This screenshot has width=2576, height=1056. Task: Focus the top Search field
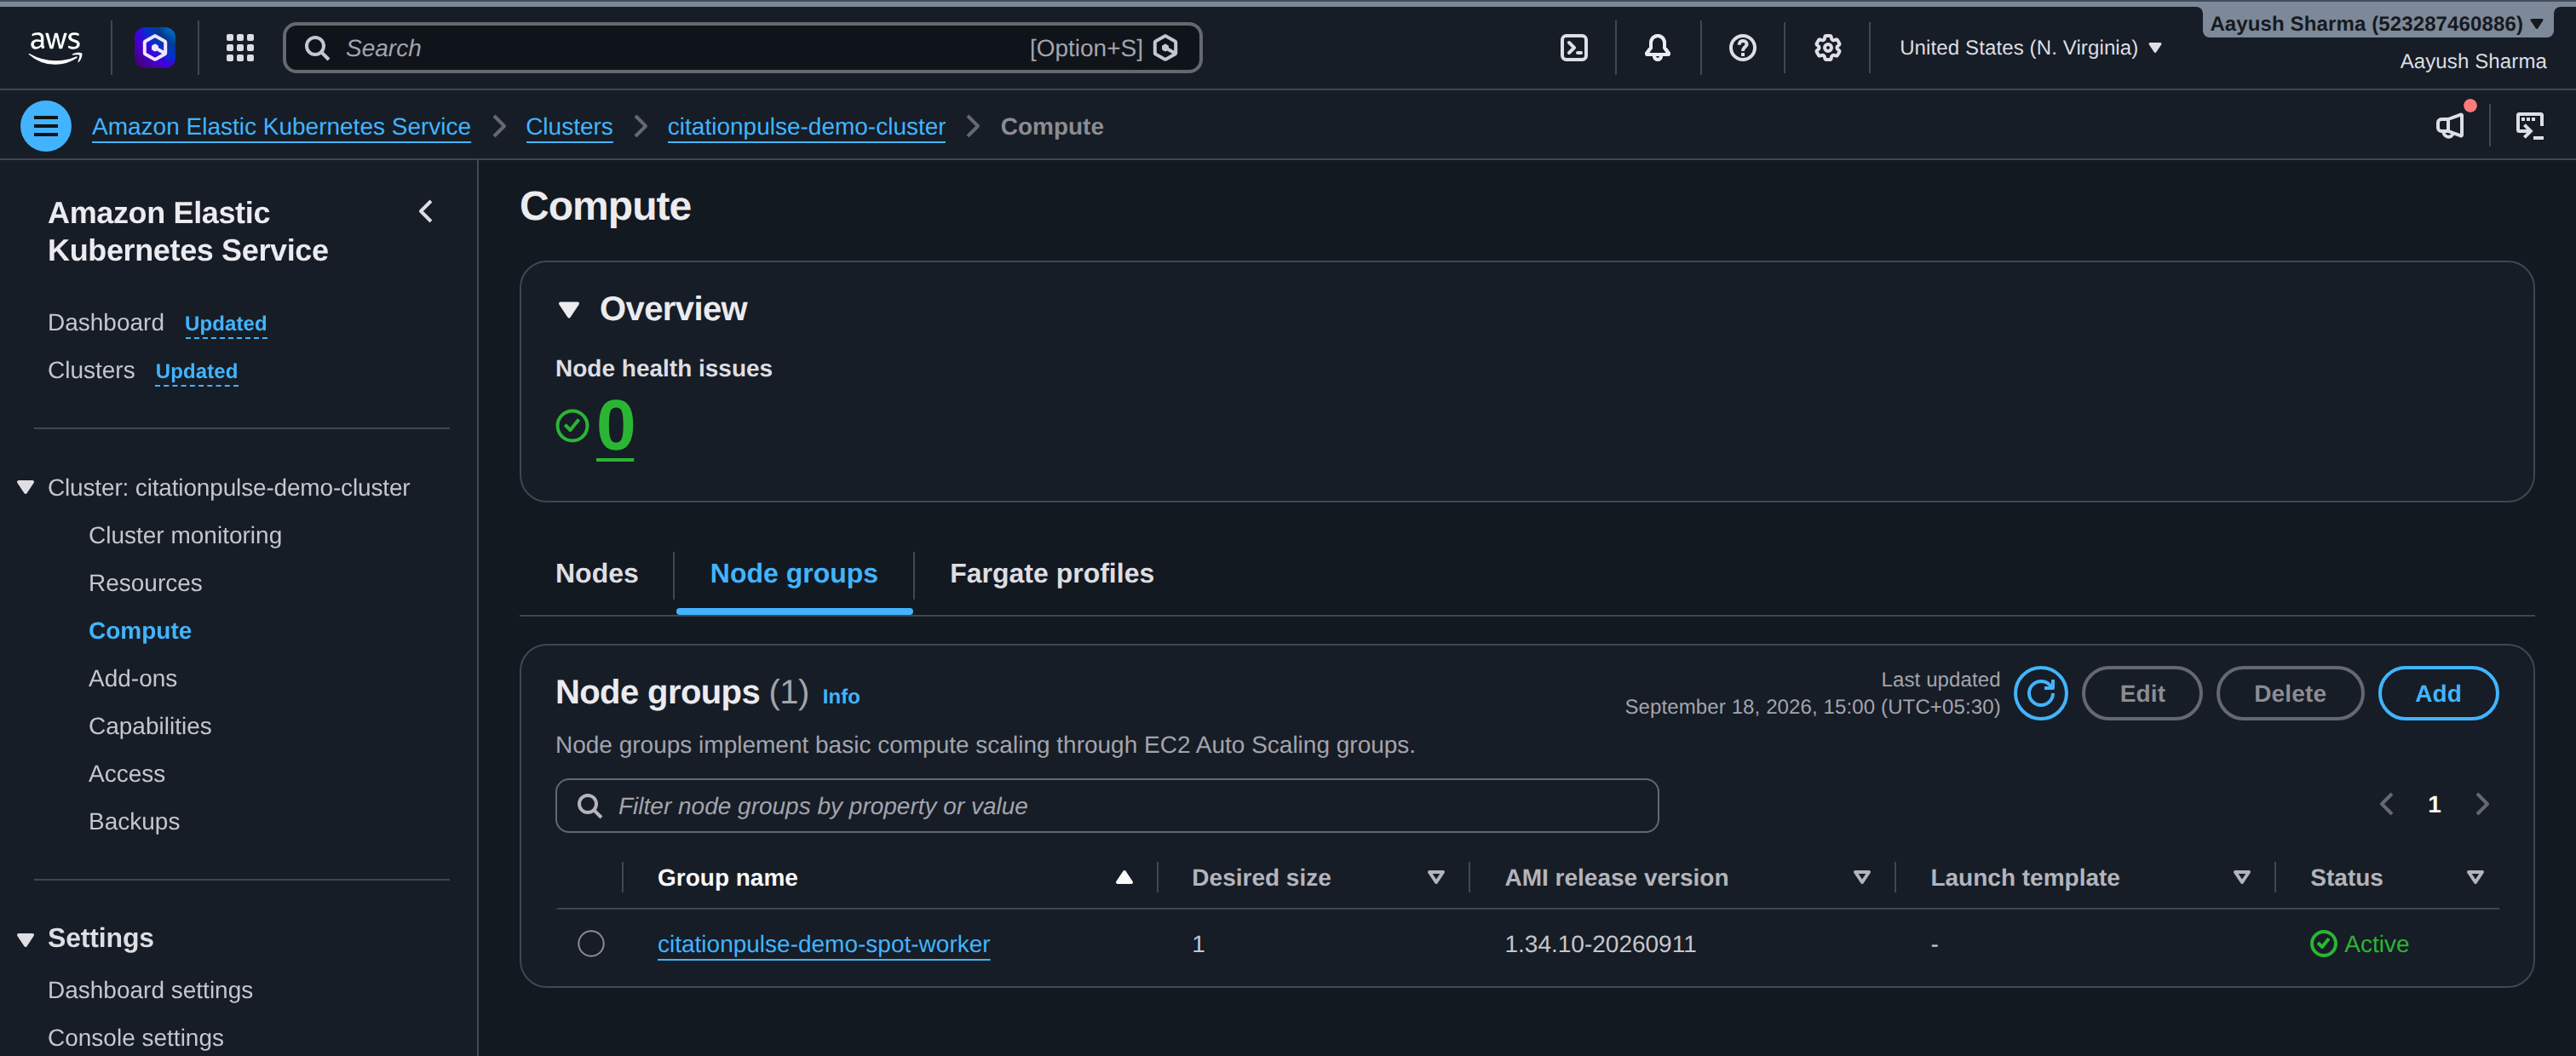[x=742, y=48]
